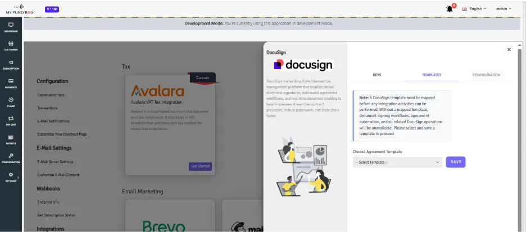Click Get Started on the Avalara card
Screen dimensions: 526x232
pyautogui.click(x=200, y=166)
